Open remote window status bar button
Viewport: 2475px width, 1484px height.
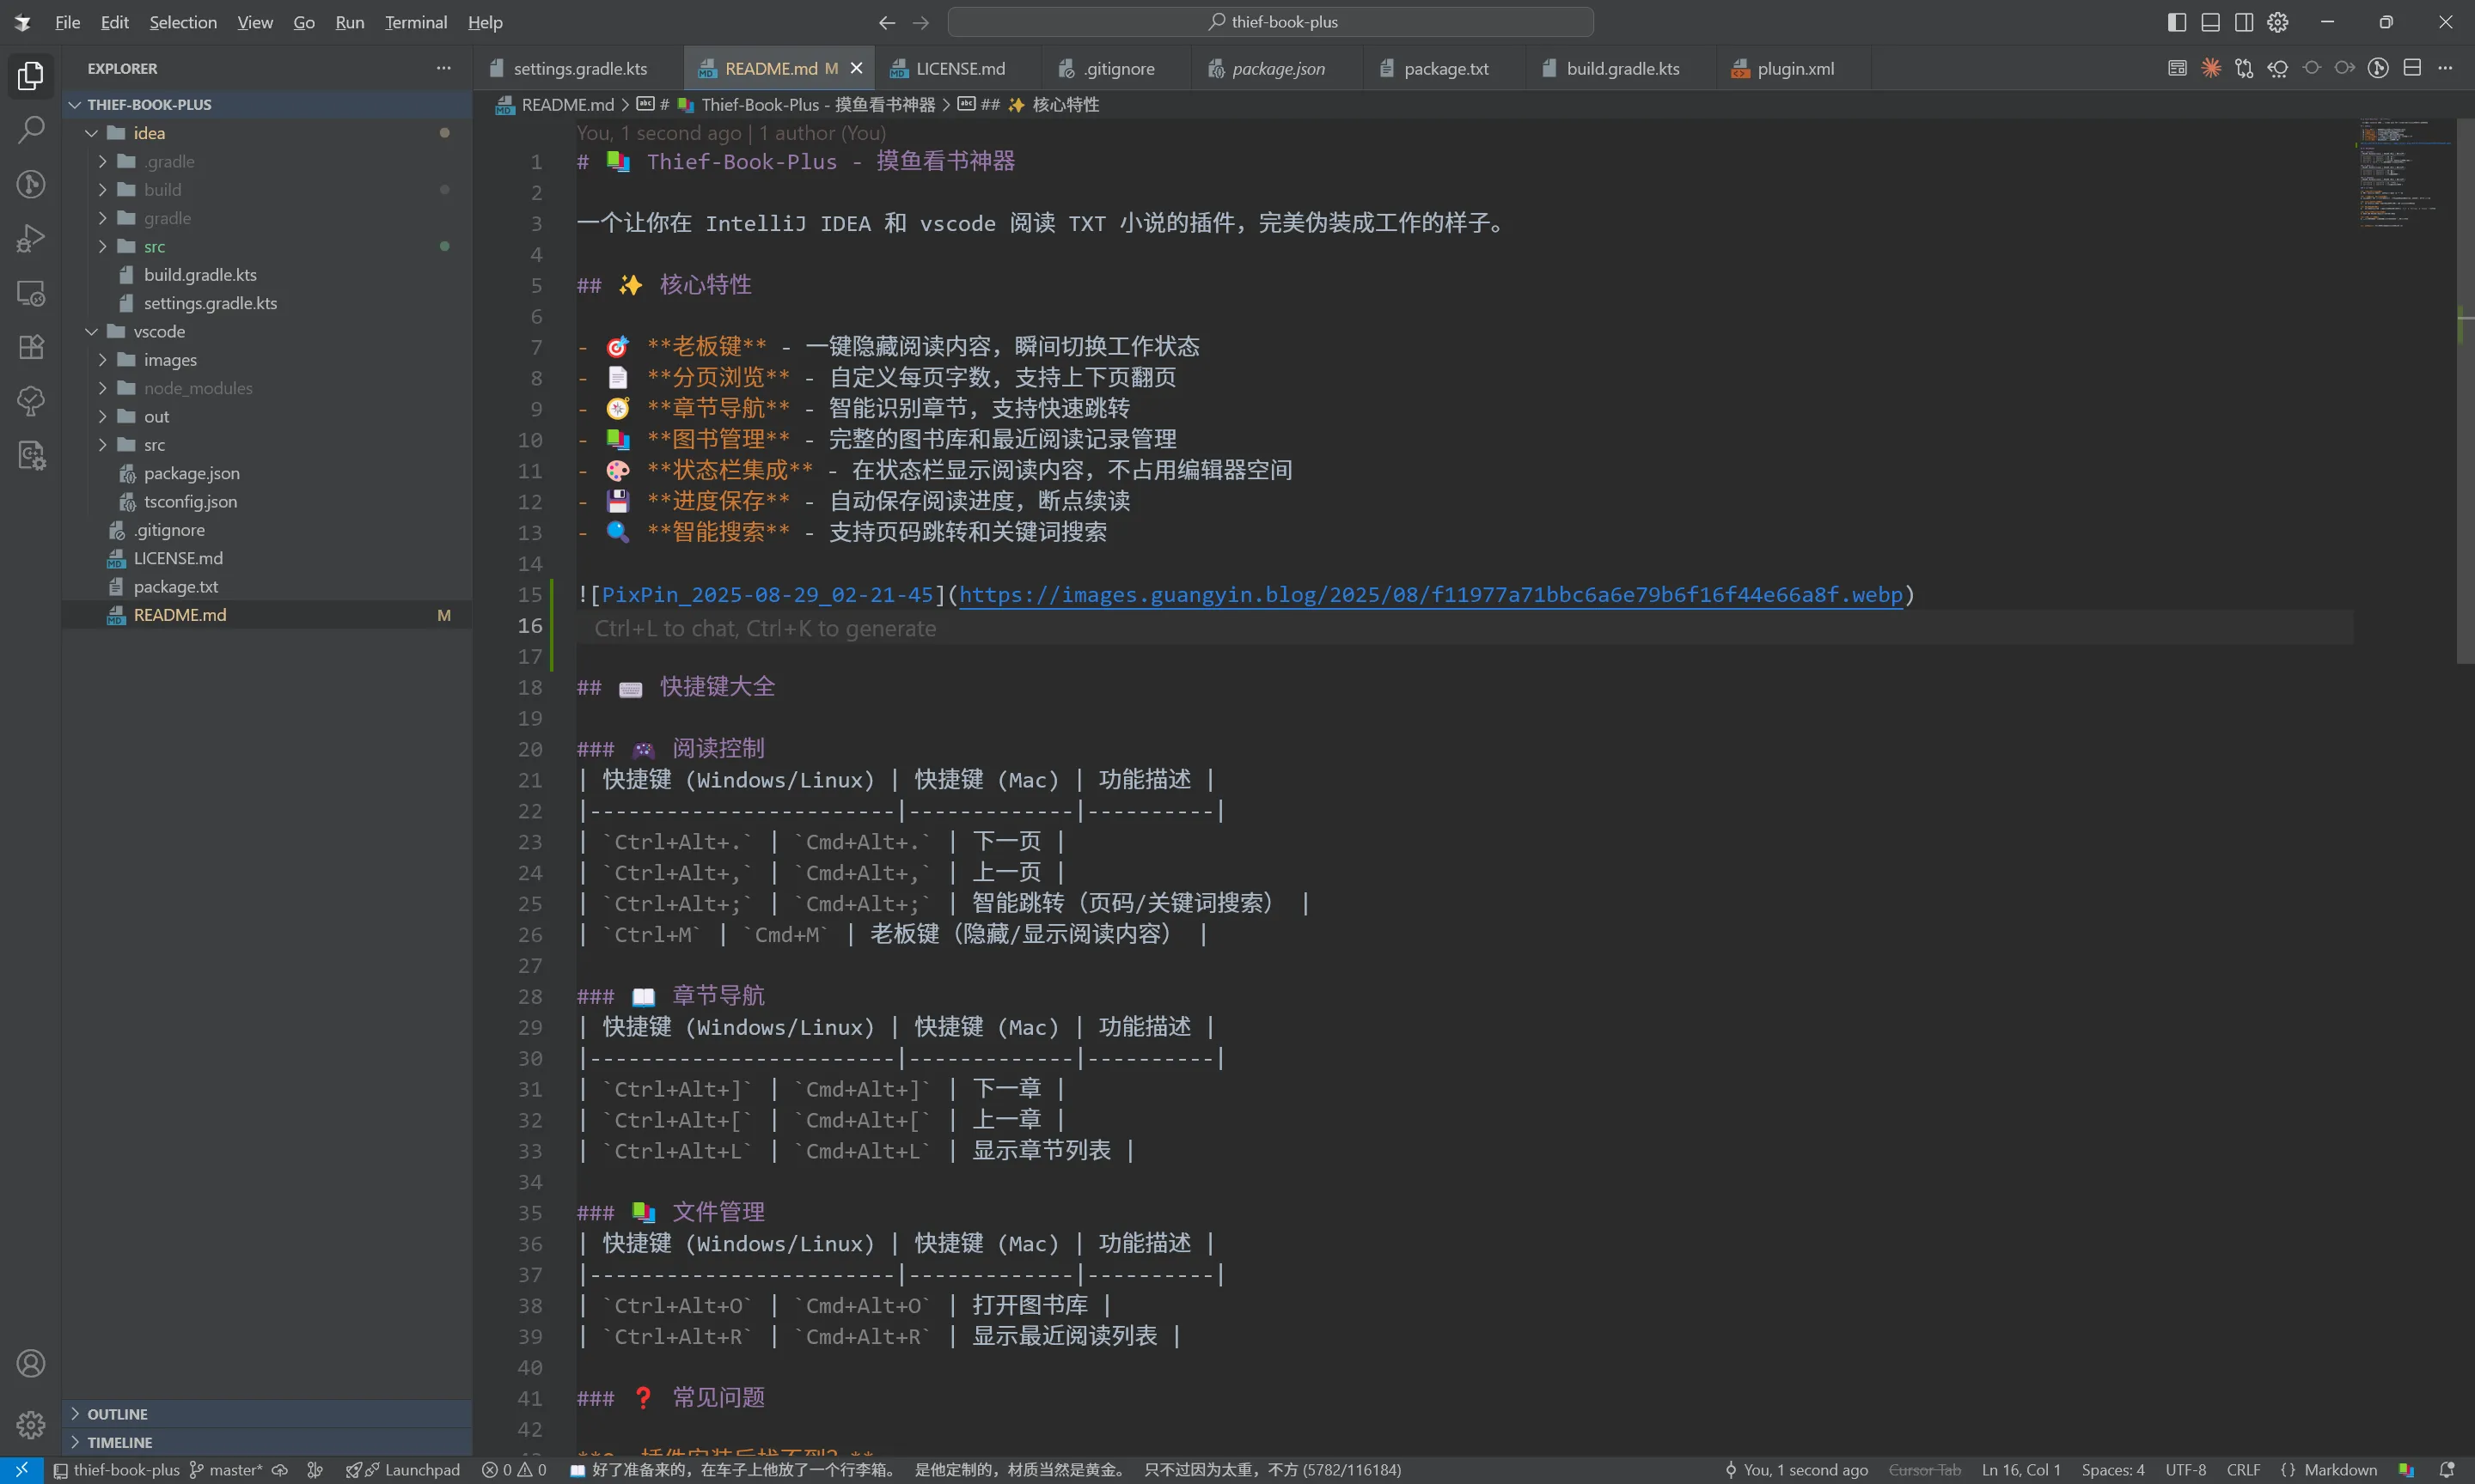coord(21,1470)
